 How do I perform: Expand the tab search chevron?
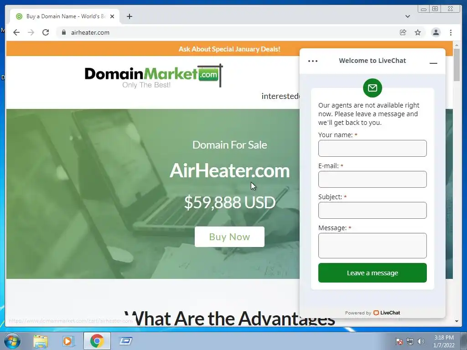(408, 16)
